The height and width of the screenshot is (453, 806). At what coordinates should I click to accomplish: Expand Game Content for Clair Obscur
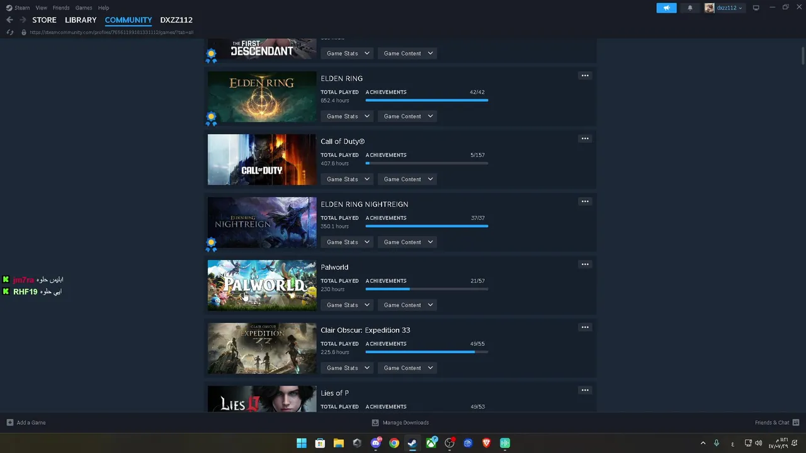coord(408,368)
